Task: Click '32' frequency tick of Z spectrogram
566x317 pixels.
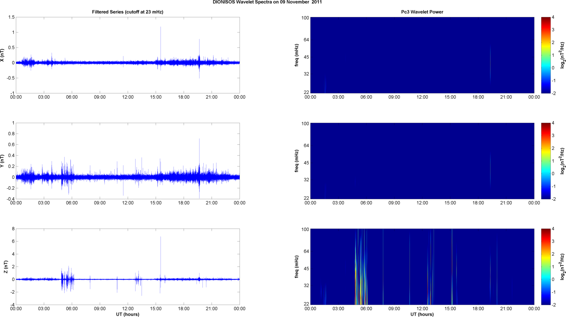Action: [x=305, y=285]
